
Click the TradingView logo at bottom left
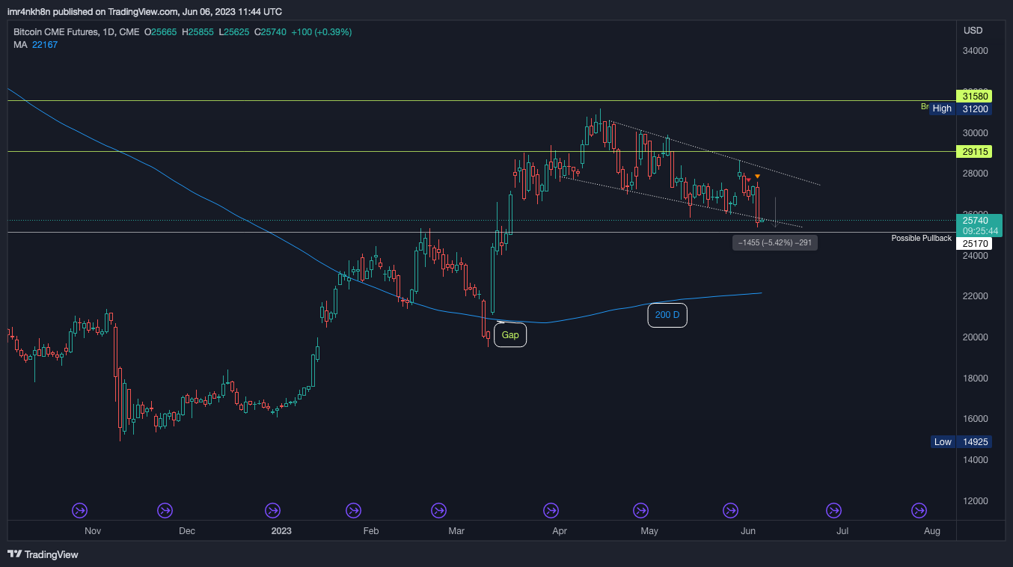pos(43,554)
